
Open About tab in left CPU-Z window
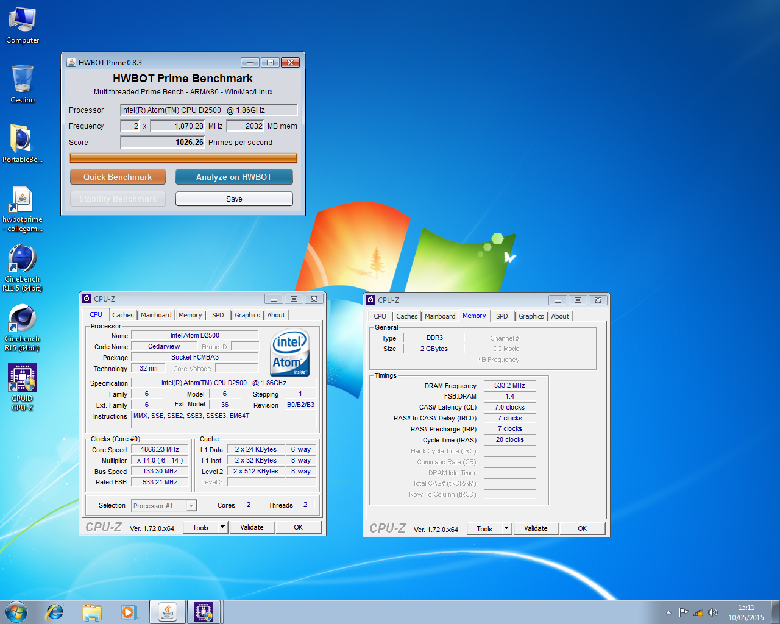point(276,315)
